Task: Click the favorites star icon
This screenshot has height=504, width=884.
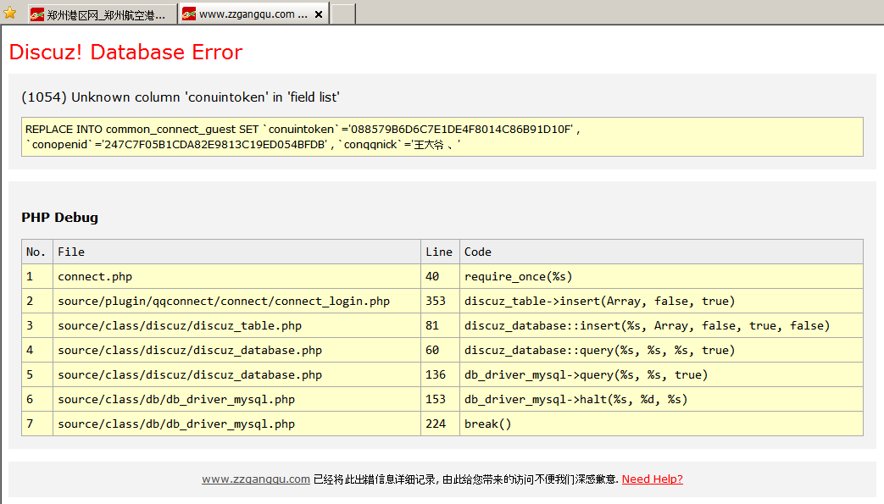Action: pos(10,13)
